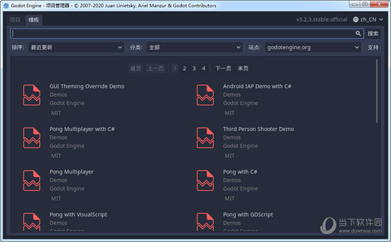Open the zh_CN language dropdown
Image resolution: width=391 pixels, height=242 pixels.
368,20
